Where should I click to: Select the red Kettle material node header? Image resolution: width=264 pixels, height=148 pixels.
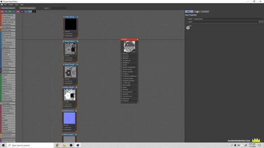tap(129, 39)
